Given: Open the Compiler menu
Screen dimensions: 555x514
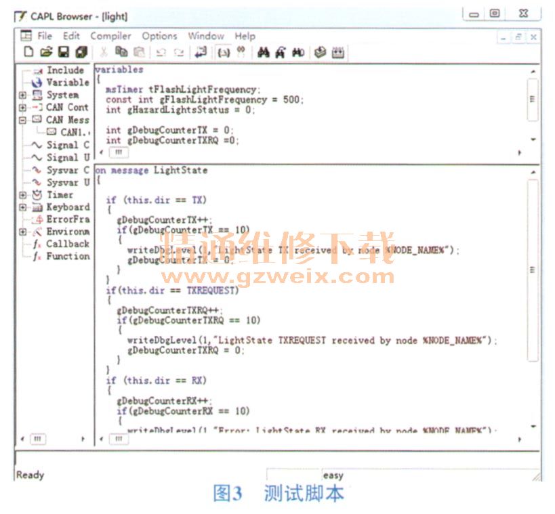Looking at the screenshot, I should tap(110, 36).
